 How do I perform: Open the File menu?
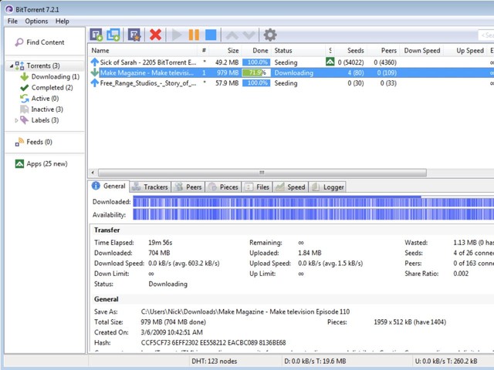[x=12, y=21]
